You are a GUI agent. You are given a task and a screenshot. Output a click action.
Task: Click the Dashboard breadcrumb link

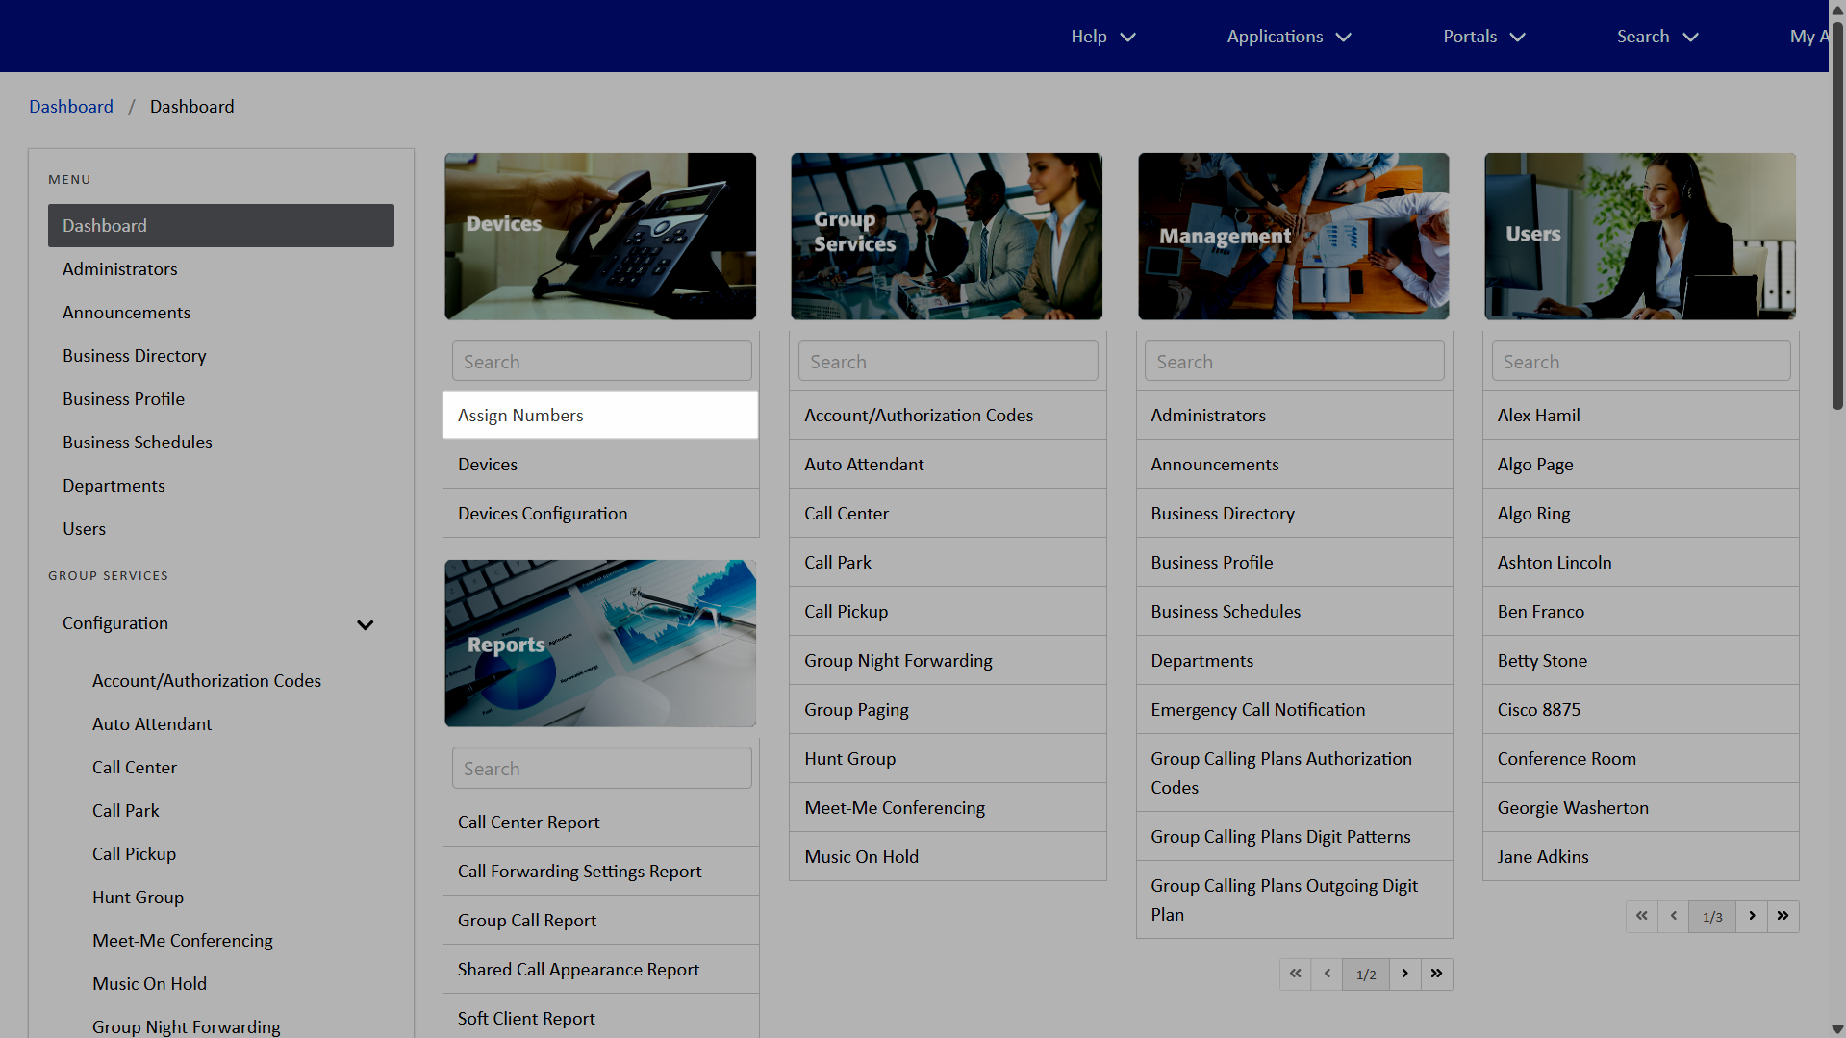(x=71, y=107)
